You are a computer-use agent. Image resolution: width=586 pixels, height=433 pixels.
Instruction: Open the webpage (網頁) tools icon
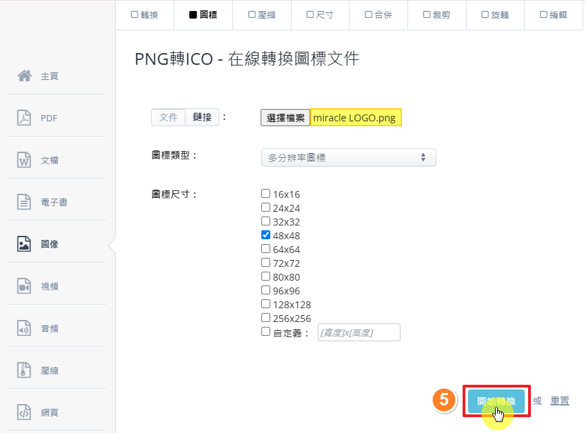pos(25,412)
